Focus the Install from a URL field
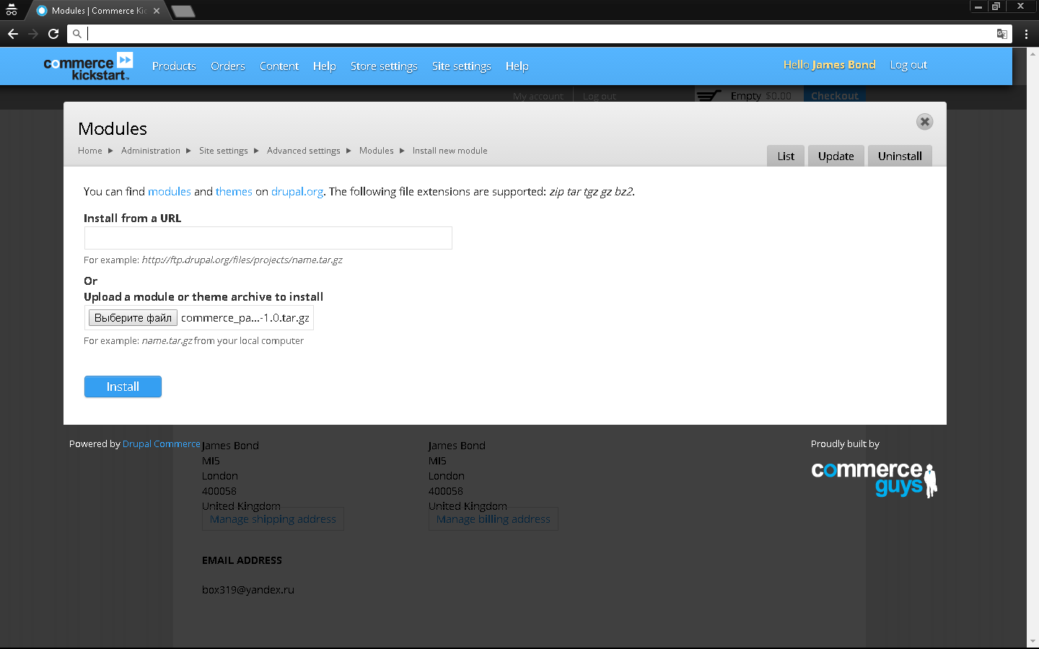 click(268, 238)
